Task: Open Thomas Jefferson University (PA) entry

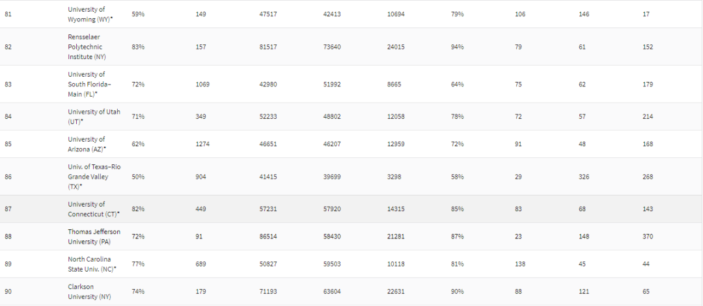Action: click(x=94, y=236)
